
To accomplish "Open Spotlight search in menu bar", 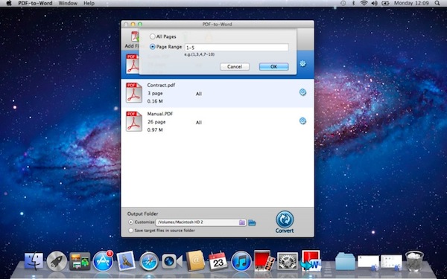I will [437, 4].
